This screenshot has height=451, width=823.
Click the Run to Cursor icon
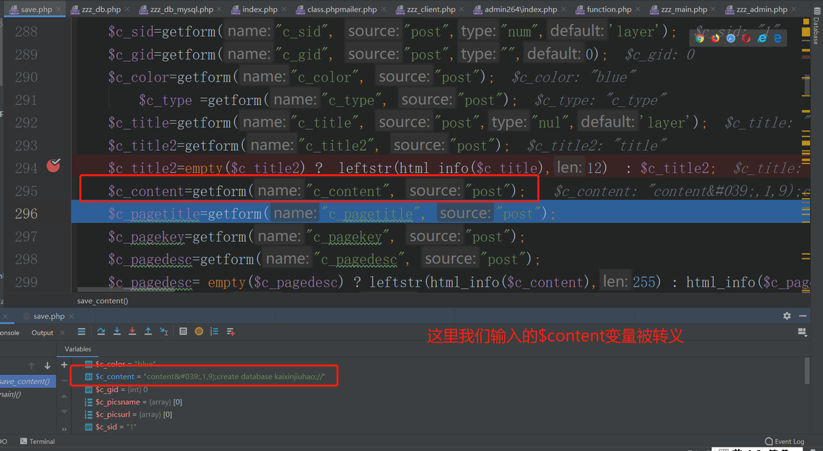click(164, 332)
